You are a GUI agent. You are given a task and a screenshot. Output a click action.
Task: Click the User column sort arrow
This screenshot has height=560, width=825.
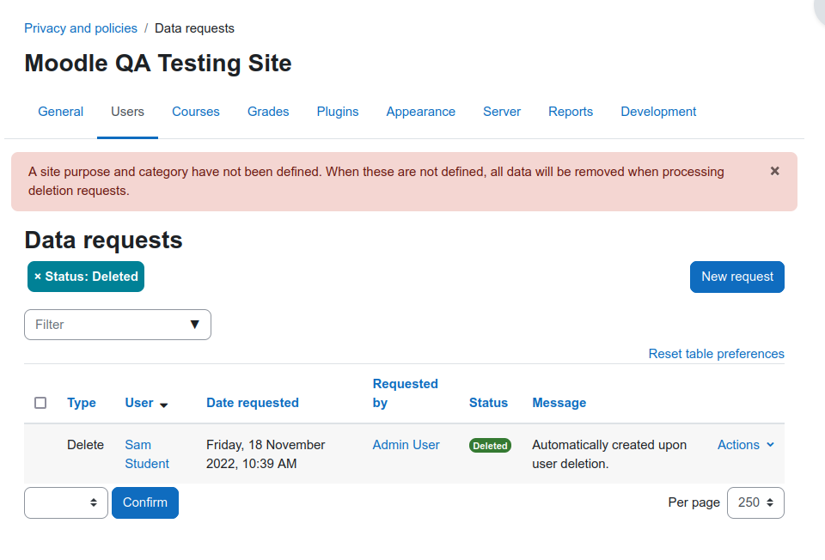click(x=163, y=405)
